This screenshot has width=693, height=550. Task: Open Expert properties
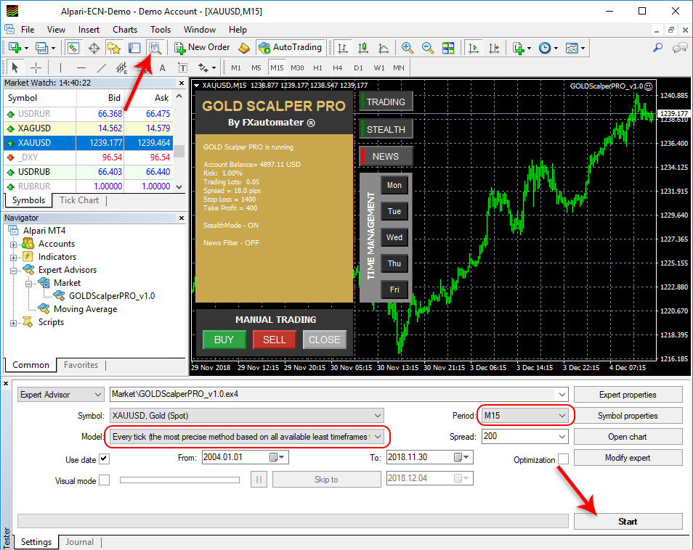[x=628, y=395]
